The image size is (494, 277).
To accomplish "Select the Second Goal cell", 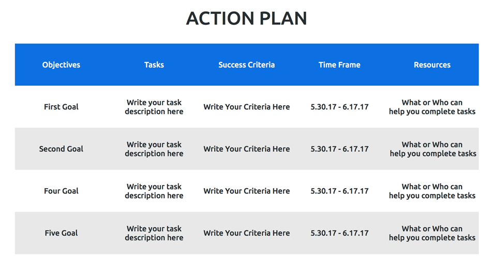I will 61,149.
